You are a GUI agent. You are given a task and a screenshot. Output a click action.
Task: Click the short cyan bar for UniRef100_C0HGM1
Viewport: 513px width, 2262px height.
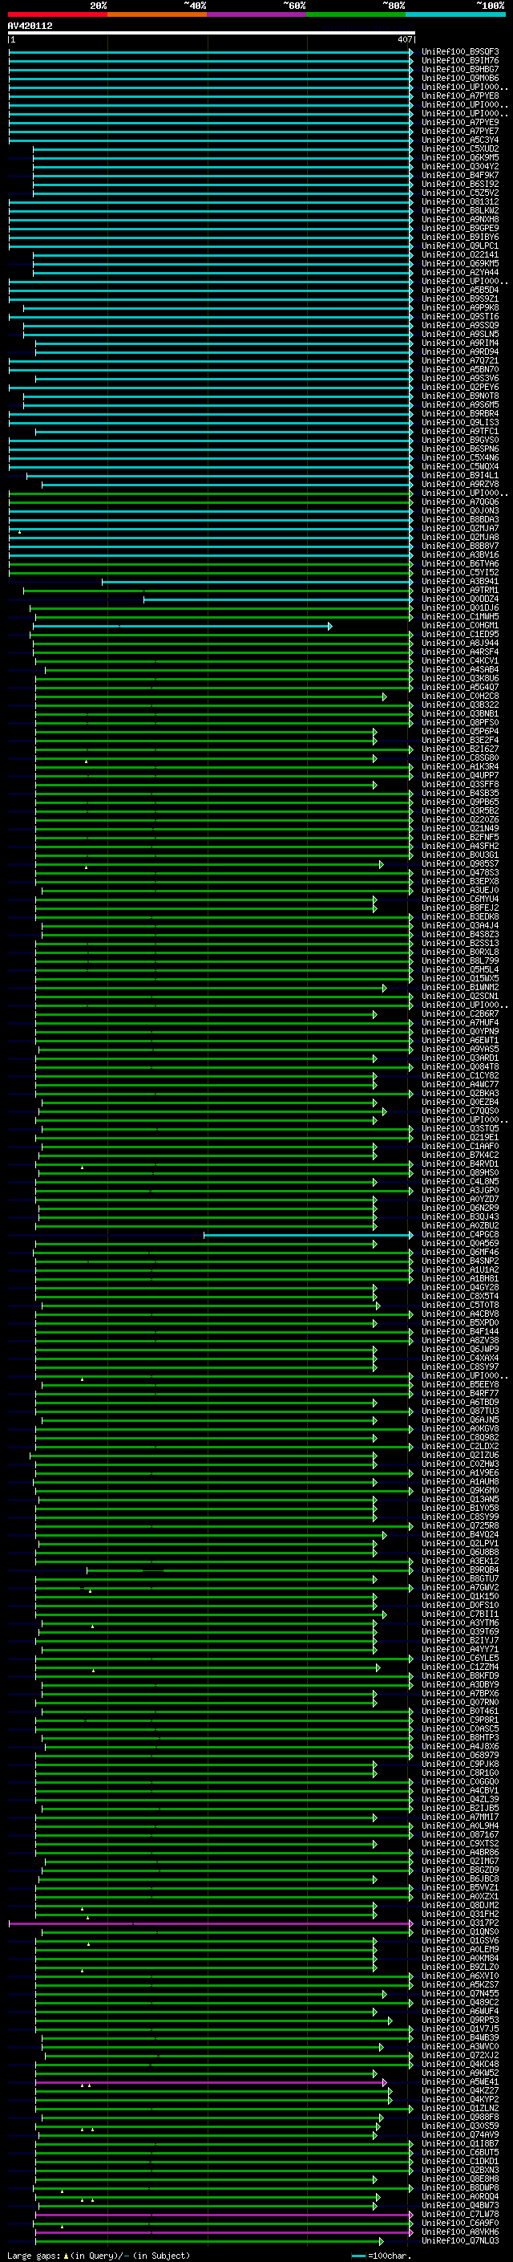pos(183,626)
